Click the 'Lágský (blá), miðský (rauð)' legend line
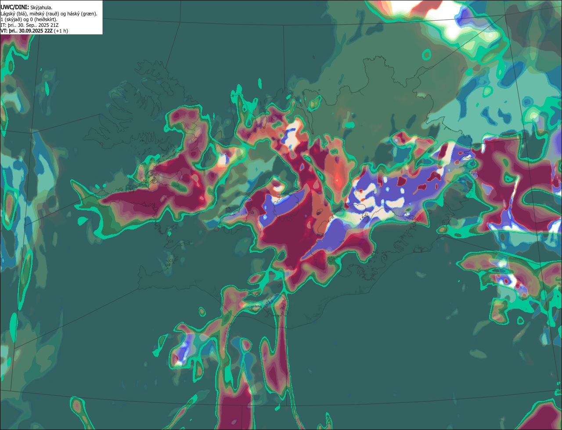 49,14
